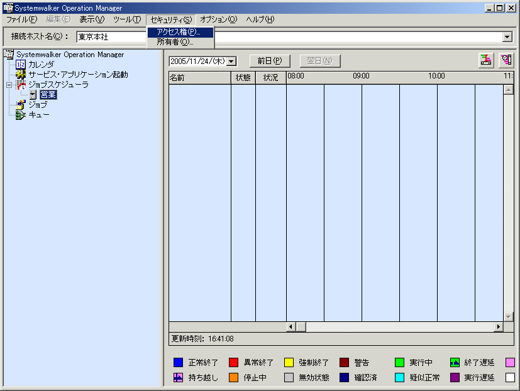Click the 08:00 time header
Viewport: 520px width, 391px height.
[296, 76]
